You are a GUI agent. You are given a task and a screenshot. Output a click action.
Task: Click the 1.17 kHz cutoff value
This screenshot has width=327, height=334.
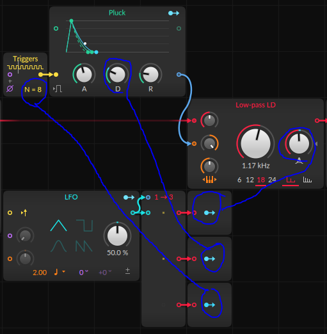[256, 166]
